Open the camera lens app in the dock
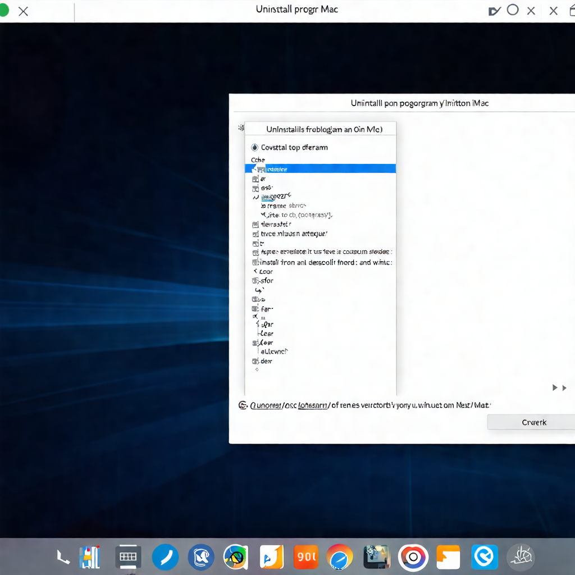 coord(413,556)
